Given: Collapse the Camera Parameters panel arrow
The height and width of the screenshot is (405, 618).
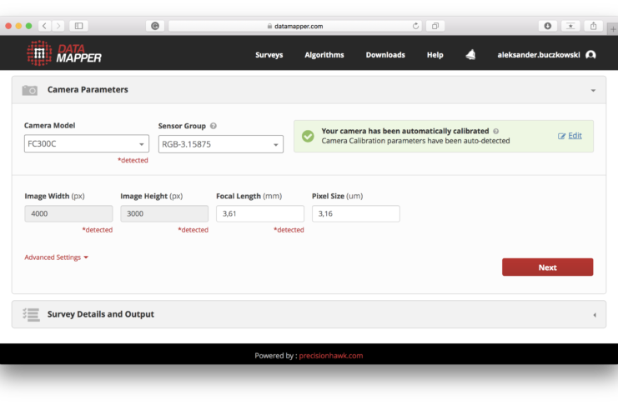Looking at the screenshot, I should pos(593,90).
